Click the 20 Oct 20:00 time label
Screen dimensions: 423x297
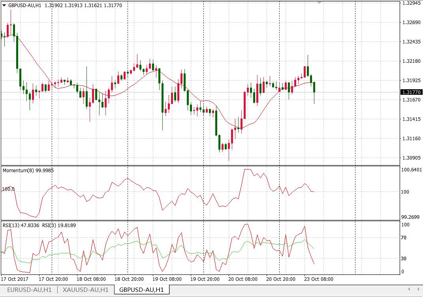pyautogui.click(x=280, y=279)
